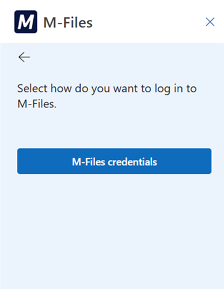Viewport: 224px width, 289px height.
Task: Dismiss the M-Files add-in pane
Action: (x=210, y=22)
